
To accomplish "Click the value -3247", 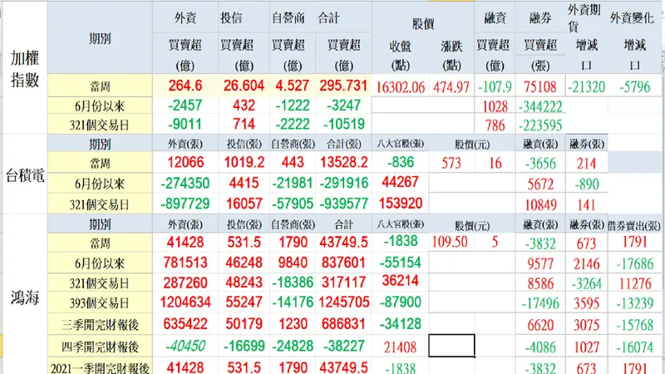I will click(x=343, y=106).
